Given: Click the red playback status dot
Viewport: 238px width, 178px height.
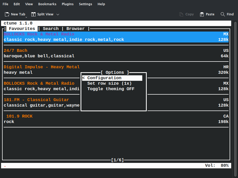Looking at the screenshot, I should 5,167.
